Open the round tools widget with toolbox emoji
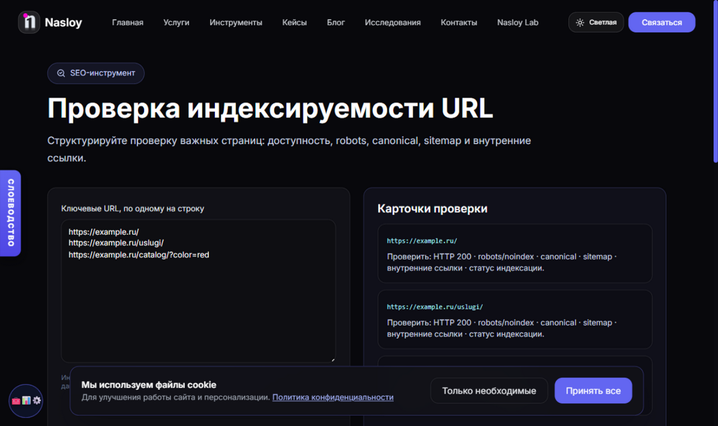718x426 pixels. [x=26, y=401]
